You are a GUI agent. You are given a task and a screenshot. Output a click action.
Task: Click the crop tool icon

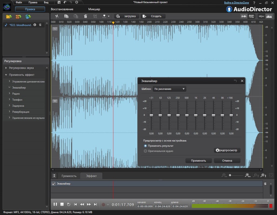[95, 16]
